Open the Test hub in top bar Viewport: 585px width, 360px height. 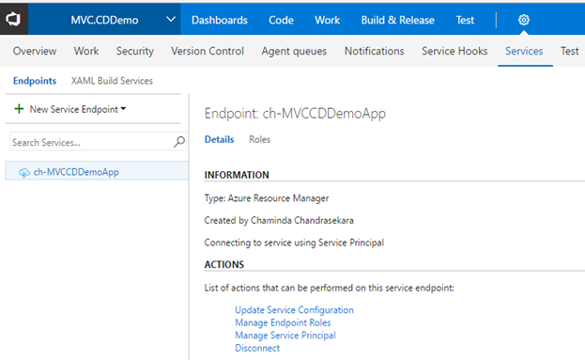[x=465, y=20]
